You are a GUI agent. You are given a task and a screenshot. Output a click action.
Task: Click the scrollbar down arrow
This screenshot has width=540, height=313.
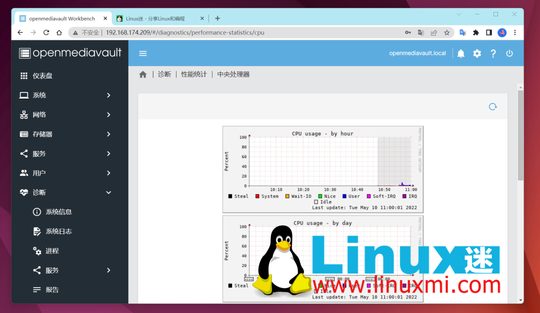point(520,300)
